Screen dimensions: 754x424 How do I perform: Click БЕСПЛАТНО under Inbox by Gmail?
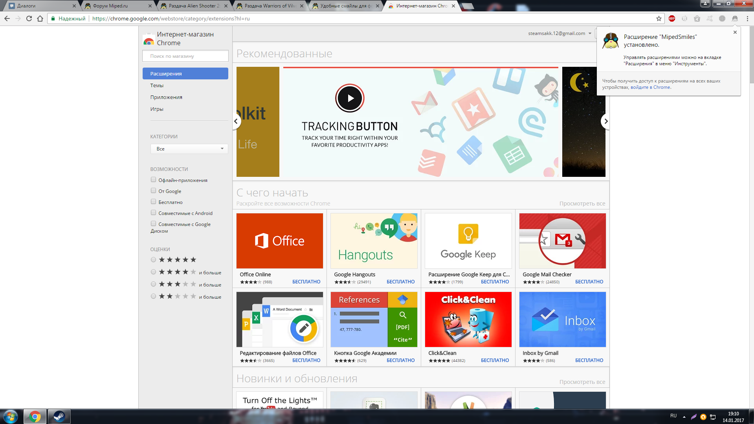coord(589,360)
